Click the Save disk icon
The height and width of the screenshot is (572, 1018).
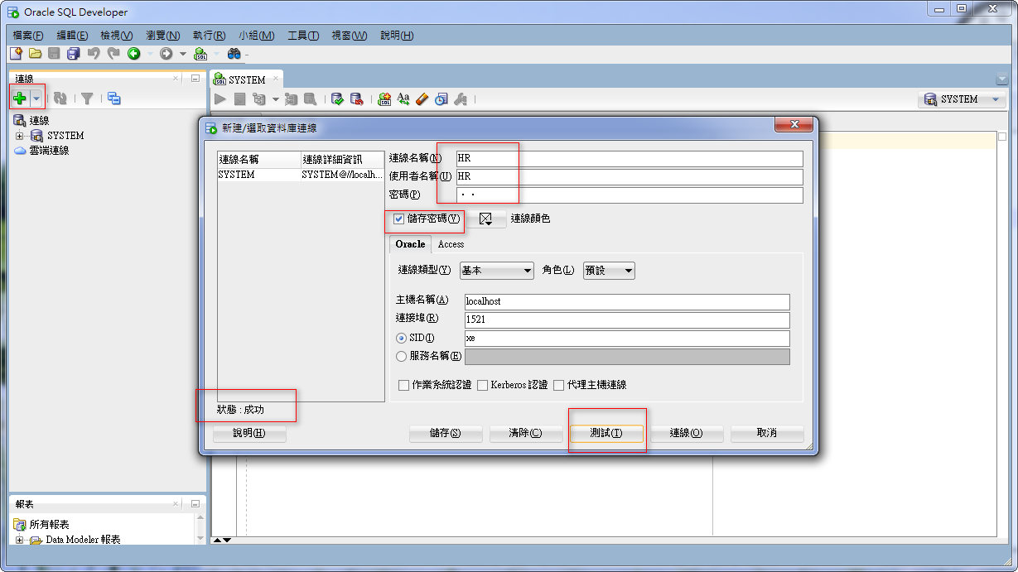pos(54,53)
